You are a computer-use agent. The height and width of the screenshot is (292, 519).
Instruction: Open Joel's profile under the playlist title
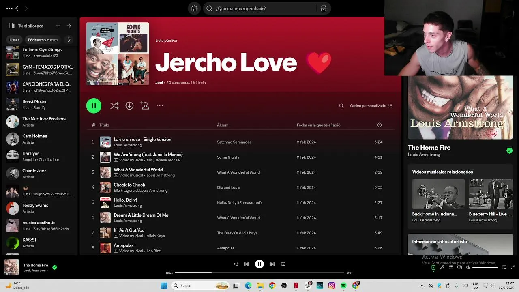coord(159,83)
